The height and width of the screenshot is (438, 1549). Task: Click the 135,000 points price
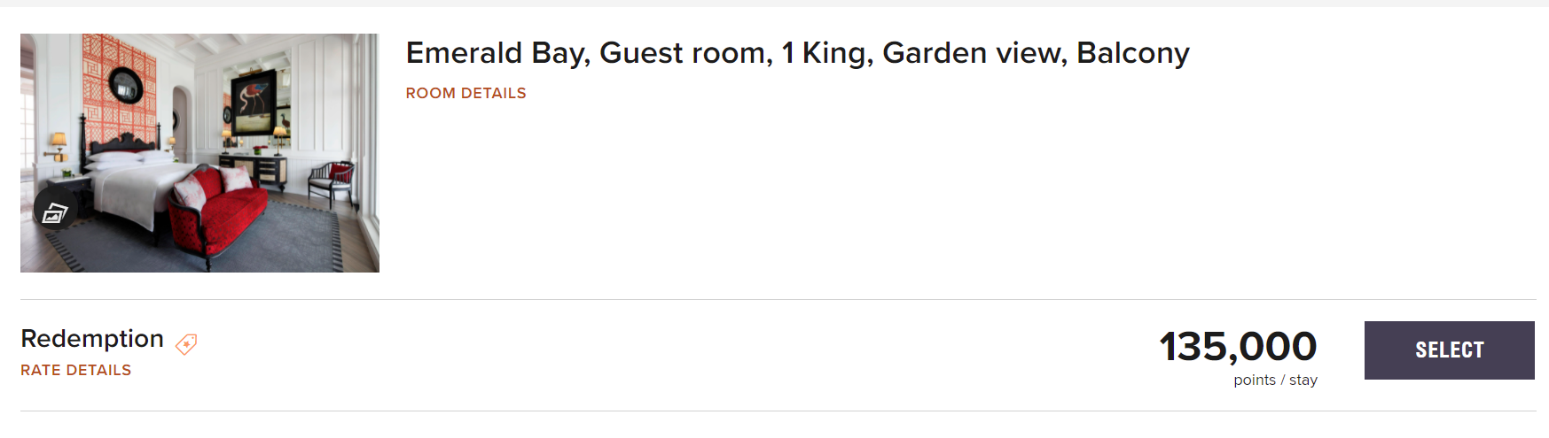(1238, 346)
